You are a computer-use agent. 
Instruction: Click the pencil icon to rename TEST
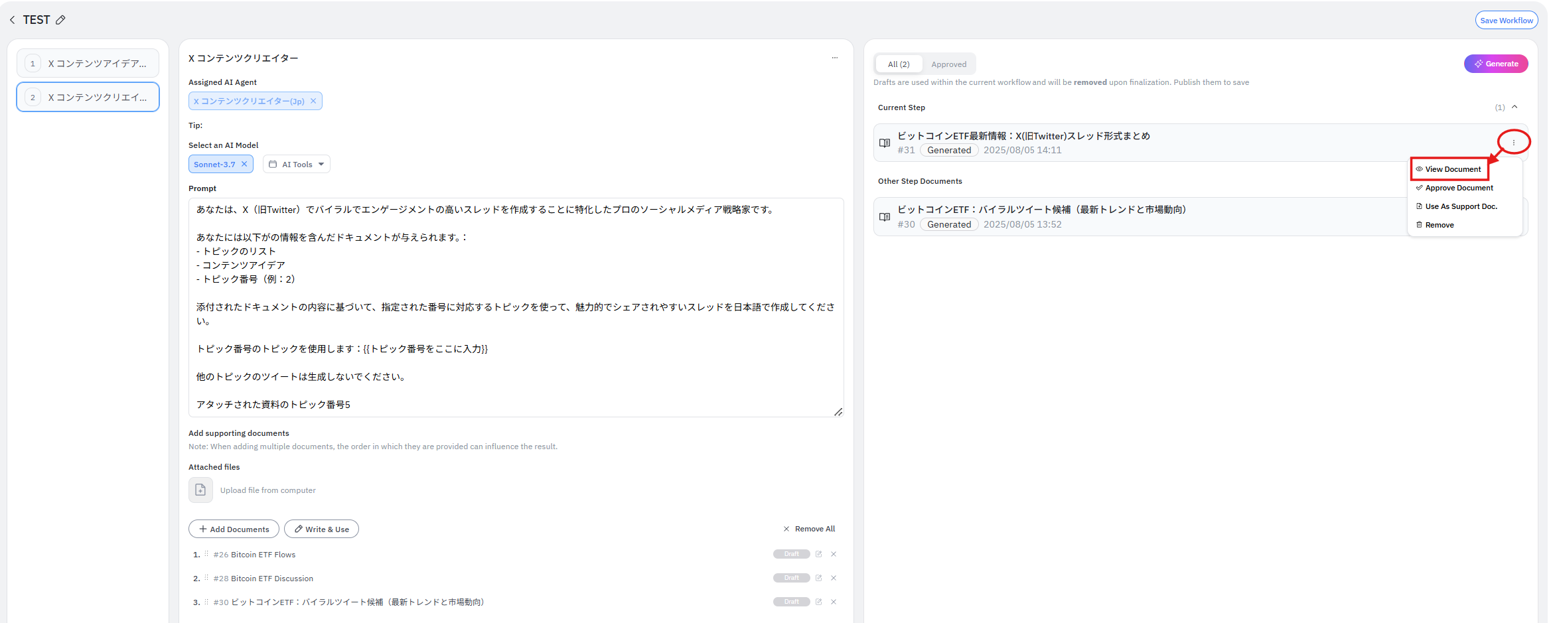60,20
